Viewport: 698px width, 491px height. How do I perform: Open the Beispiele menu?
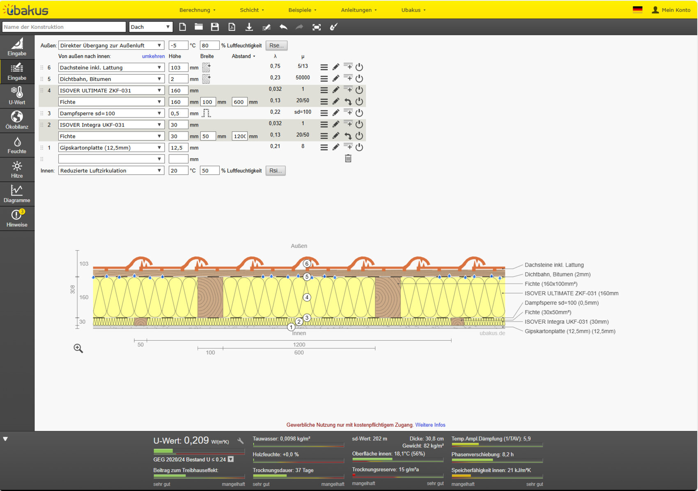pyautogui.click(x=302, y=10)
